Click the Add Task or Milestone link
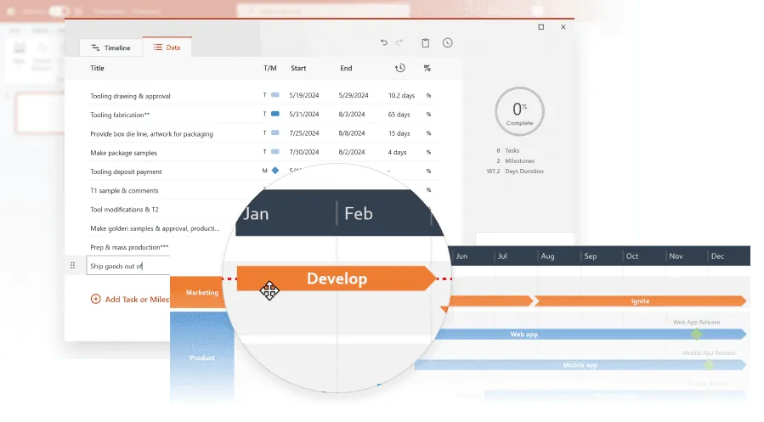This screenshot has height=422, width=764. point(136,299)
